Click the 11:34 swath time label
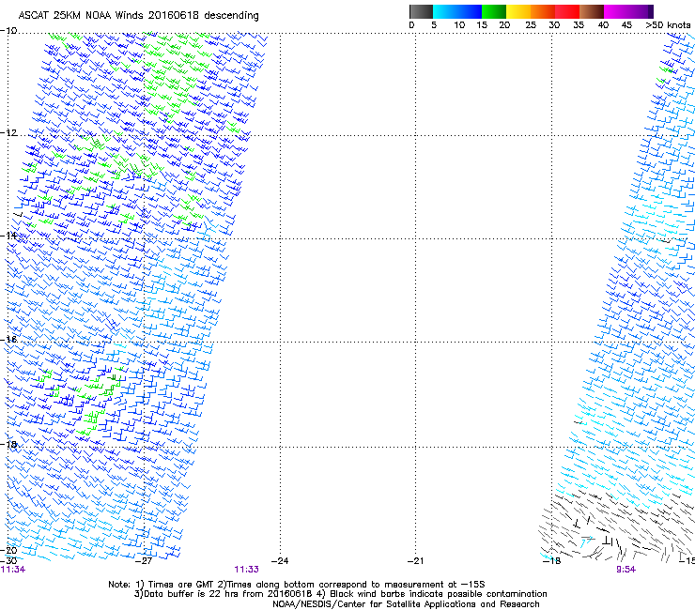Screen dimensions: 695x610 point(13,570)
